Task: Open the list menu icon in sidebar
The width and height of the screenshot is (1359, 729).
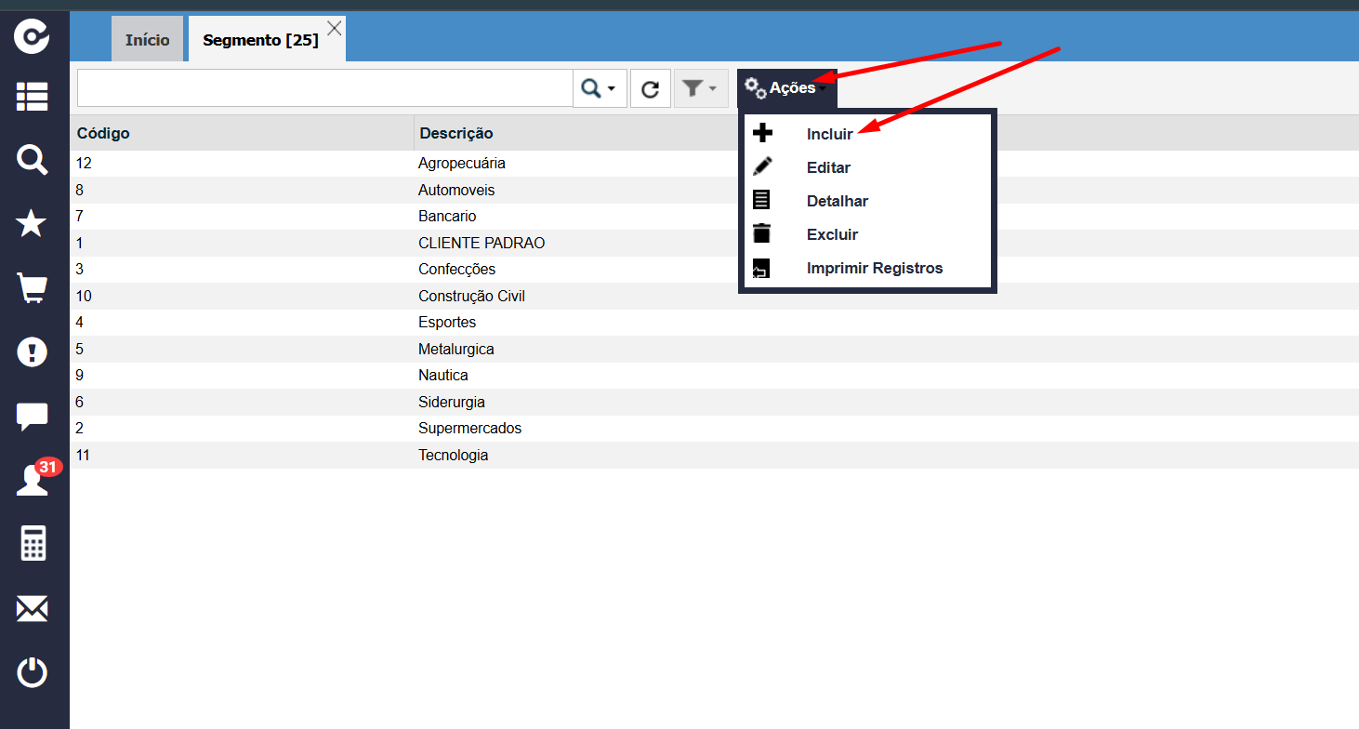Action: pos(33,97)
